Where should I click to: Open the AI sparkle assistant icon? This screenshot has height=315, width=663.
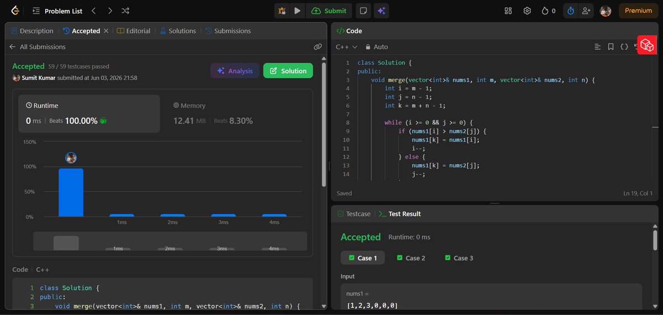(x=381, y=11)
